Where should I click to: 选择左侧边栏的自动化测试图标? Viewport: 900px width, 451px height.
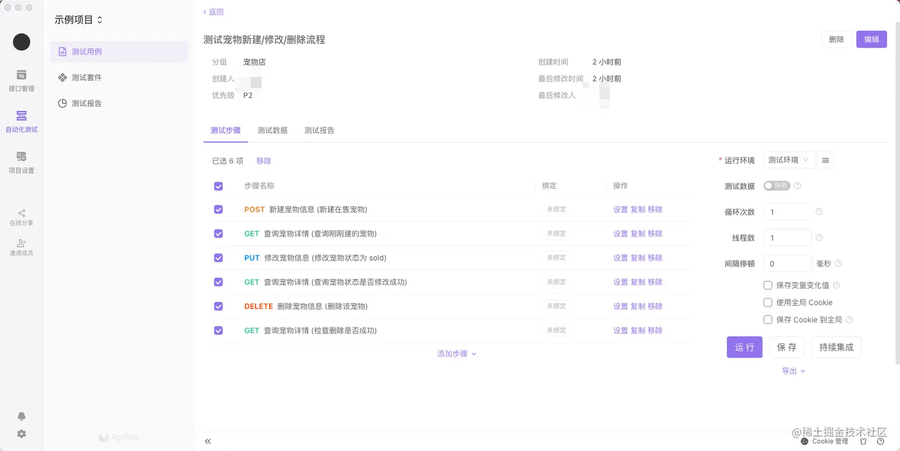21,121
